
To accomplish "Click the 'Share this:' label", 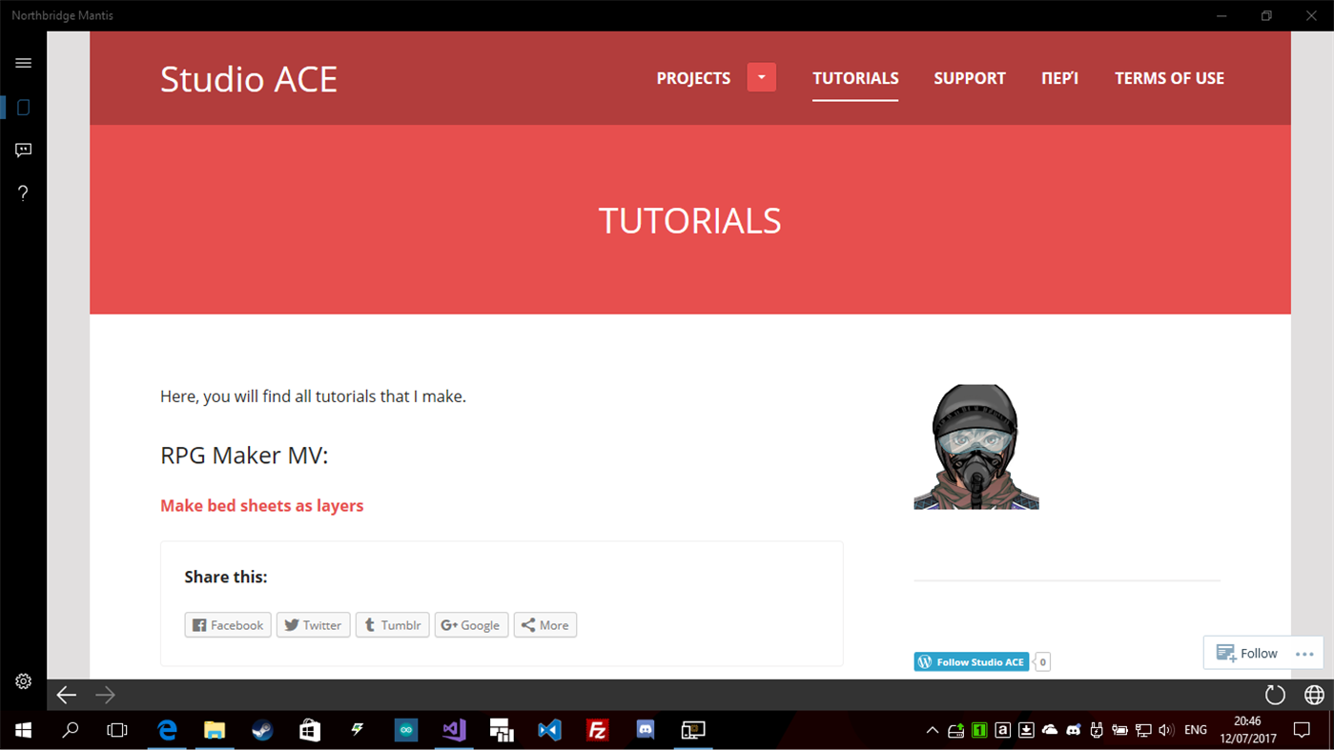I will [x=226, y=577].
